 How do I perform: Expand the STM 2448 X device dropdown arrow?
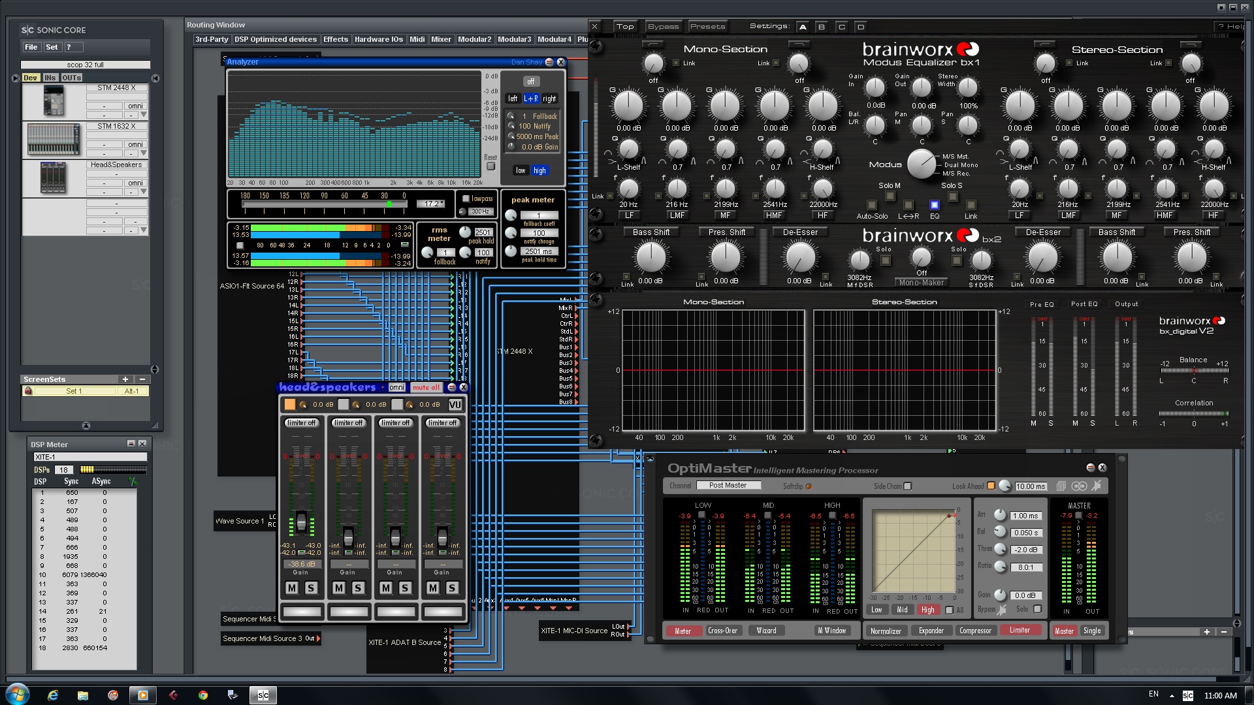144,115
